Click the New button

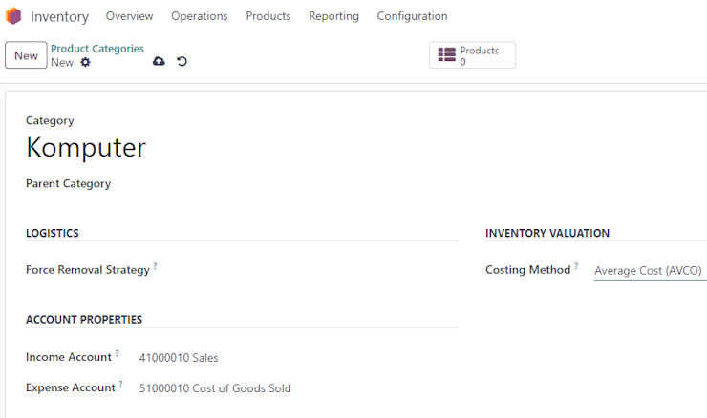click(26, 55)
